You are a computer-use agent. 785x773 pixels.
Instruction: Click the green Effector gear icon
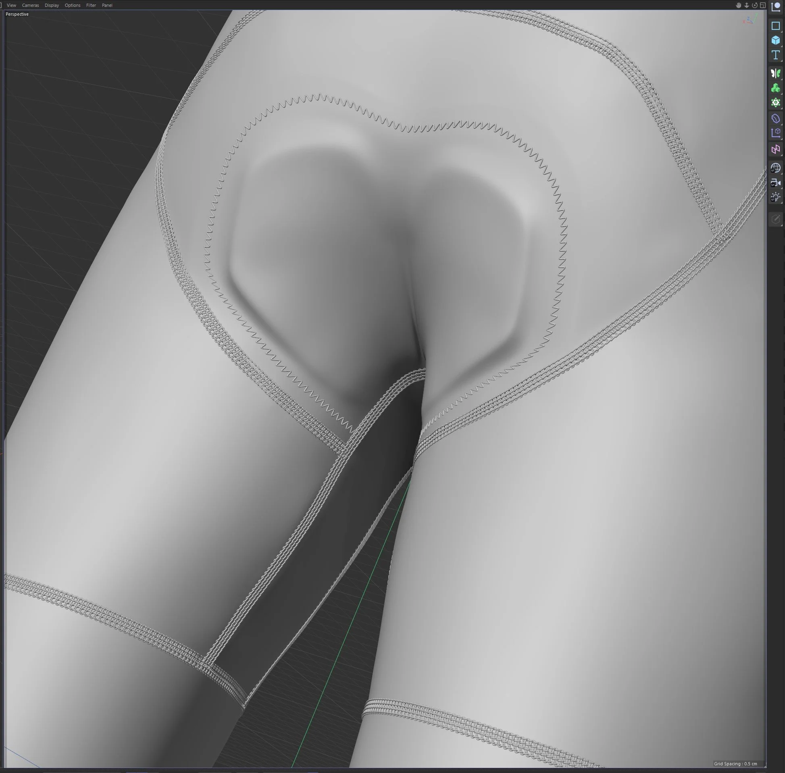775,102
